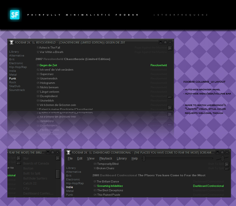Maximize the small bottom-left foobar window

(x=53, y=152)
